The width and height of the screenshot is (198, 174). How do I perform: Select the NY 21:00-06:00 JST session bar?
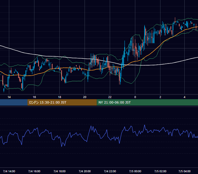pyautogui.click(x=147, y=102)
